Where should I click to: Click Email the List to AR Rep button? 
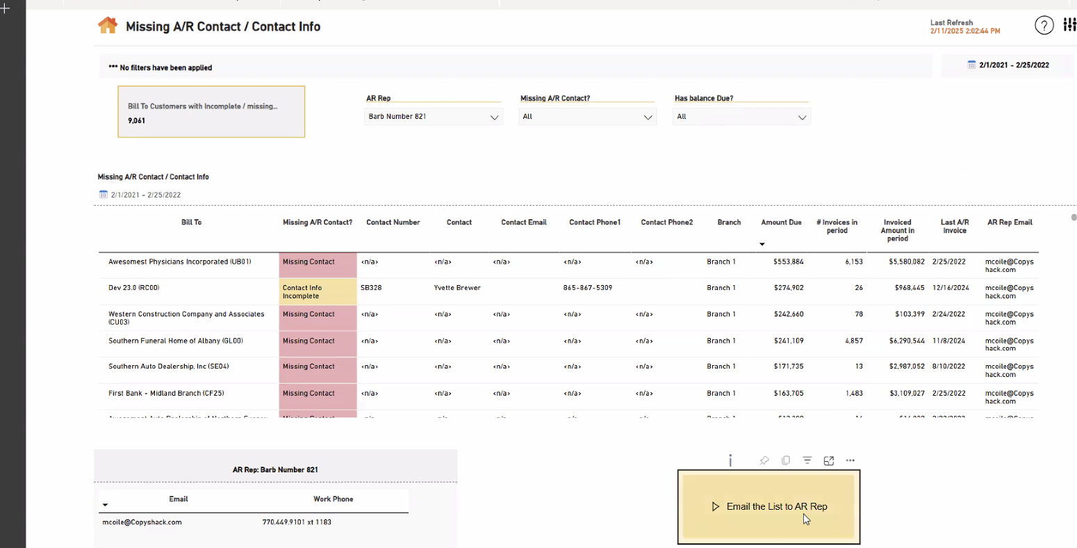[768, 507]
